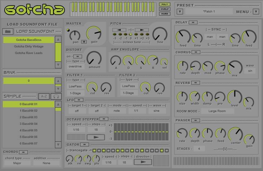Screen dimensions: 263x171
Task: Click the master gain knob
Action: tap(94, 33)
